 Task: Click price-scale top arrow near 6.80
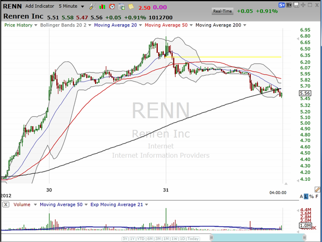click(x=298, y=39)
